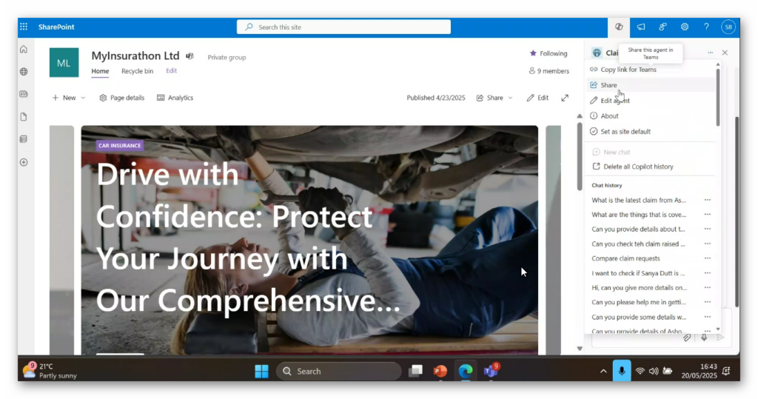
Task: Click the Copilot icon in header
Action: [x=619, y=27]
